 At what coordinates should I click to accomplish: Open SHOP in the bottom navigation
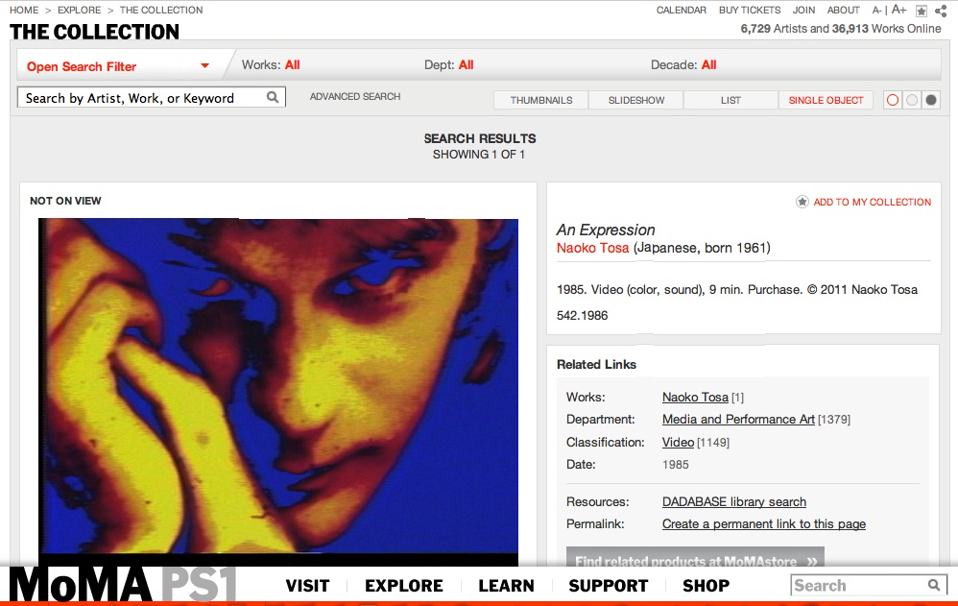706,586
